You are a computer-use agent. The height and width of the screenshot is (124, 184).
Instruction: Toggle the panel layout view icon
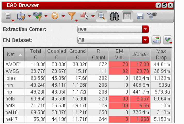[x=127, y=16]
